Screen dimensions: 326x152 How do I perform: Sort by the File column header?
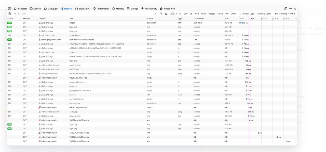pyautogui.click(x=107, y=19)
